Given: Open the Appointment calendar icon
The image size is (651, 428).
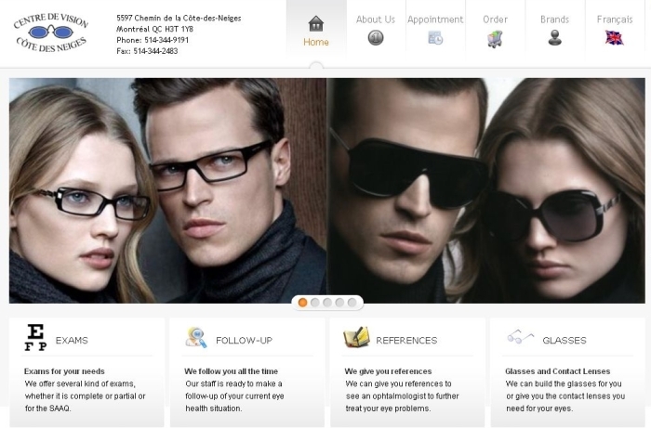Looking at the screenshot, I should (x=435, y=38).
